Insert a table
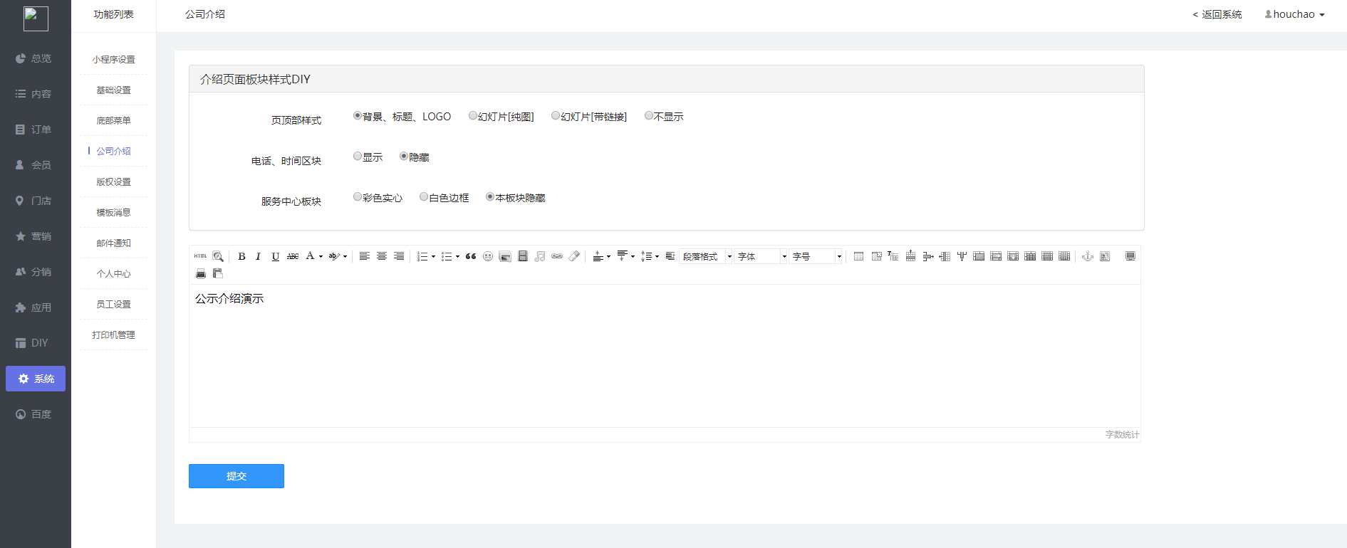Image resolution: width=1347 pixels, height=548 pixels. 858,256
